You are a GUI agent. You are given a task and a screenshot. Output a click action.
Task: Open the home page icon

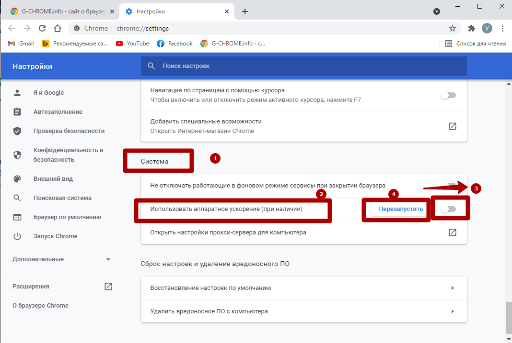point(58,28)
